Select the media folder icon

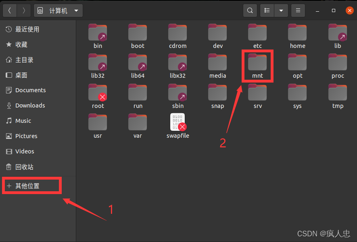pyautogui.click(x=217, y=62)
